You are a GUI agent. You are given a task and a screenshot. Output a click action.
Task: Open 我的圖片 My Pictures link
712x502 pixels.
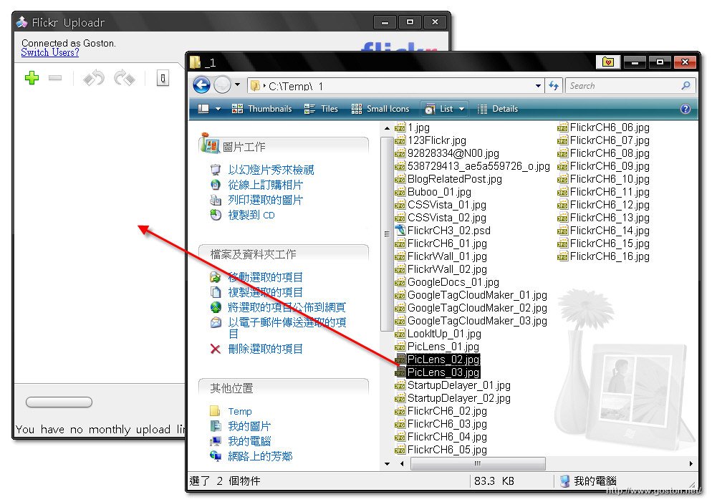pyautogui.click(x=249, y=426)
